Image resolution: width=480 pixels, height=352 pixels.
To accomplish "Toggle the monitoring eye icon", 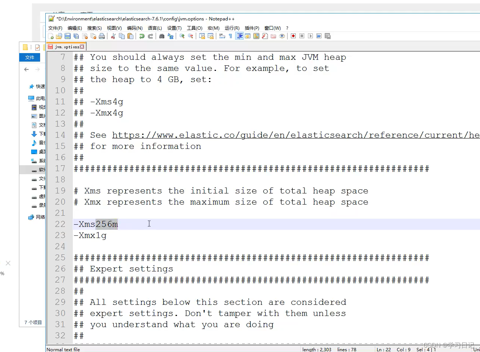I will point(282,36).
